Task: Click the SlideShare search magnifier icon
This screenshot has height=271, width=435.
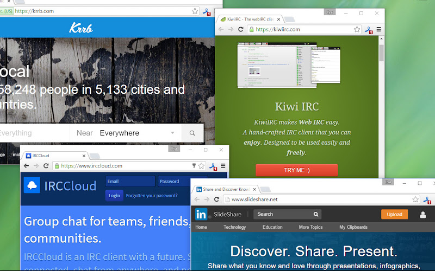Action: coord(316,214)
